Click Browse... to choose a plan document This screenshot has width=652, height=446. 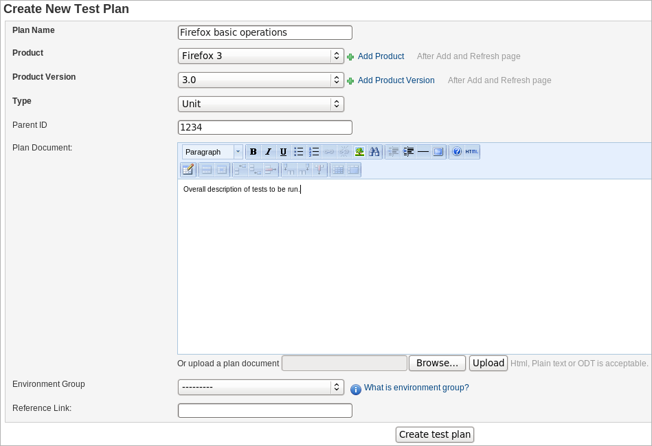[x=438, y=363]
